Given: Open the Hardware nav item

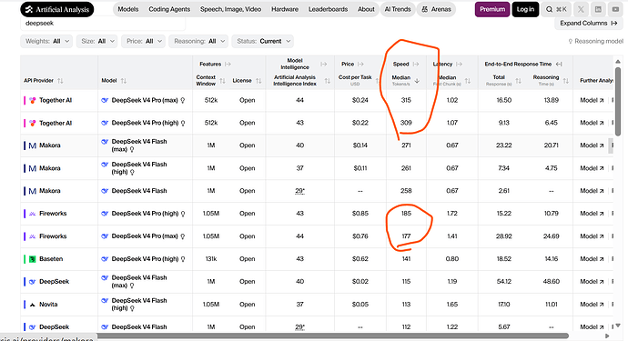Looking at the screenshot, I should pos(285,9).
